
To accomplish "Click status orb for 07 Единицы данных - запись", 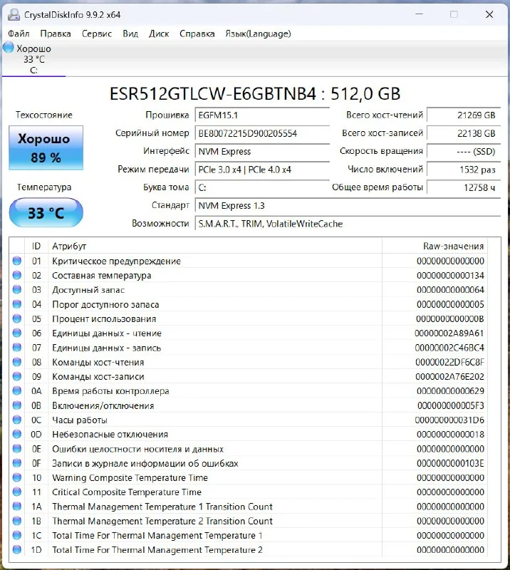I will pos(16,348).
